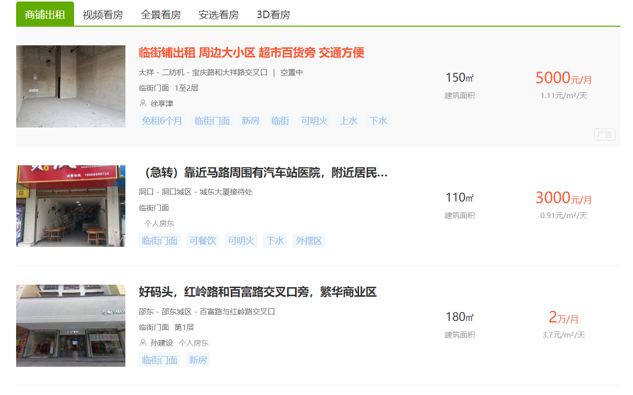
Task: Select the 可餐饮 tag
Action: point(202,240)
